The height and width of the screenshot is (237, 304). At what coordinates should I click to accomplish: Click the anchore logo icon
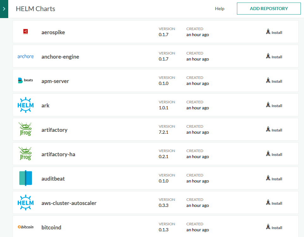[x=26, y=56]
